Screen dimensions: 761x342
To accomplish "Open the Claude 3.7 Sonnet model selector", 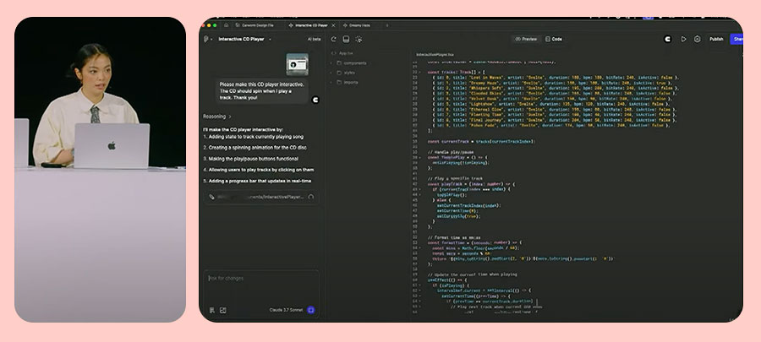I will pos(286,310).
